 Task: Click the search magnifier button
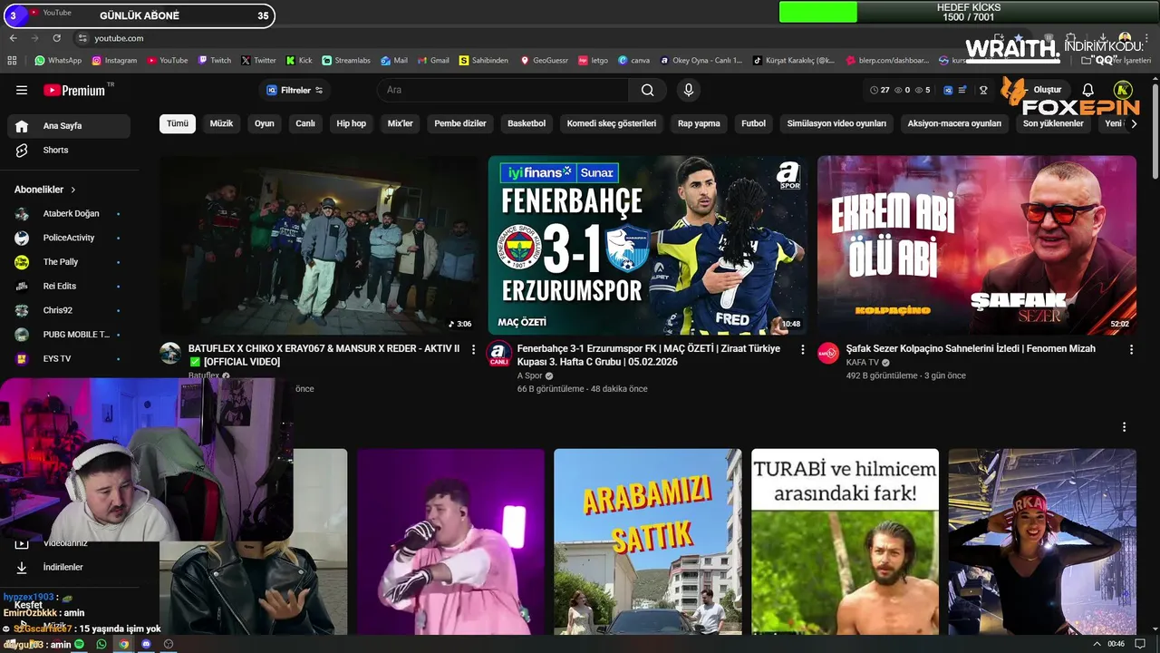(647, 90)
